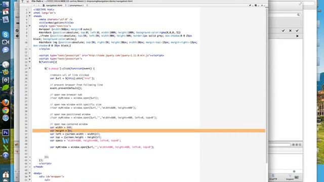Click the pencil icon in editor navigation bar
The image size is (324, 182).
250,6
